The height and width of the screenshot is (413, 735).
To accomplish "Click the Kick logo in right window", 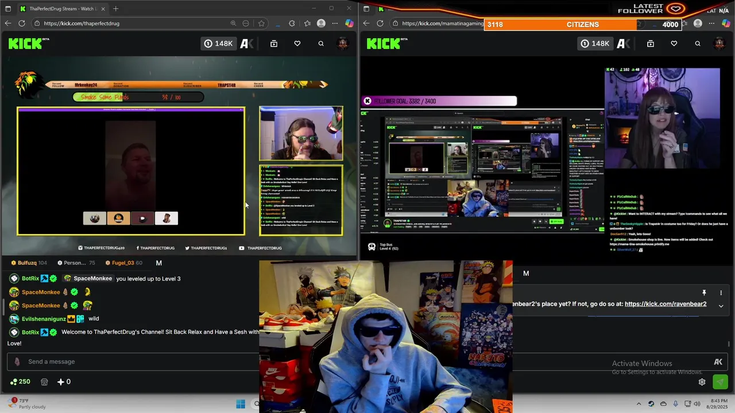I will pyautogui.click(x=384, y=44).
